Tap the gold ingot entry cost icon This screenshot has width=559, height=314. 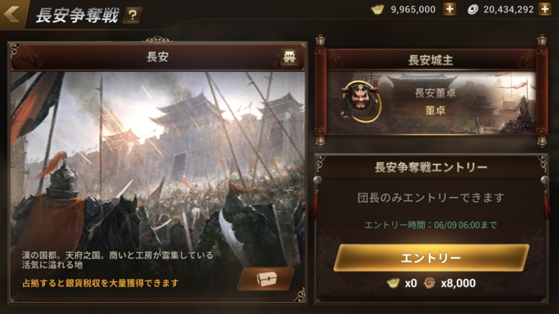click(x=393, y=283)
